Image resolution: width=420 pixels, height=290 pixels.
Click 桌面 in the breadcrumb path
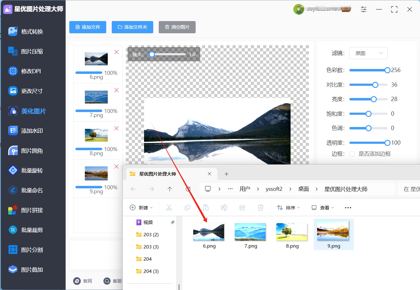click(303, 189)
